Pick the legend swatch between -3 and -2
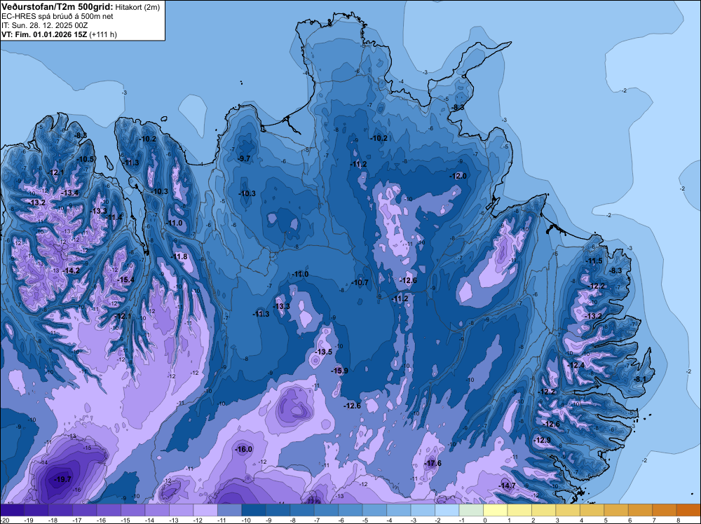Viewport: 701px width, 524px height. (x=423, y=510)
